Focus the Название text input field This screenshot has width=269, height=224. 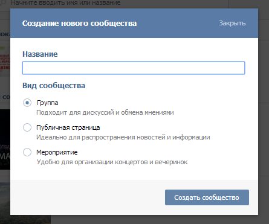point(134,68)
